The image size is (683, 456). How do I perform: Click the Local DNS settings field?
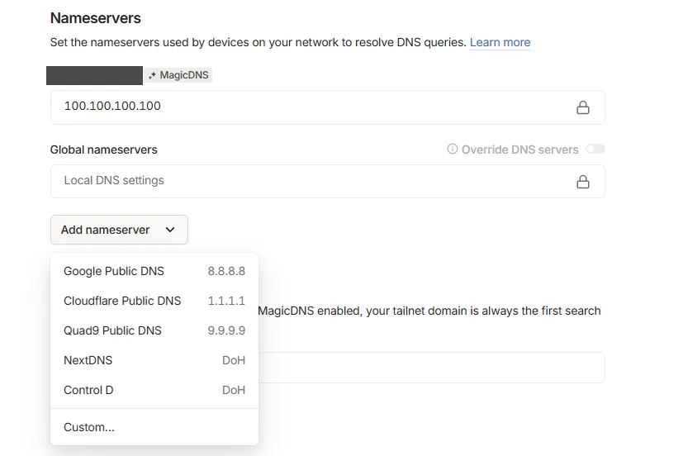pyautogui.click(x=328, y=181)
